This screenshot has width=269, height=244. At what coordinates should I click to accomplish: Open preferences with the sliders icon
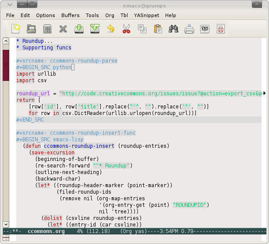pos(205,29)
